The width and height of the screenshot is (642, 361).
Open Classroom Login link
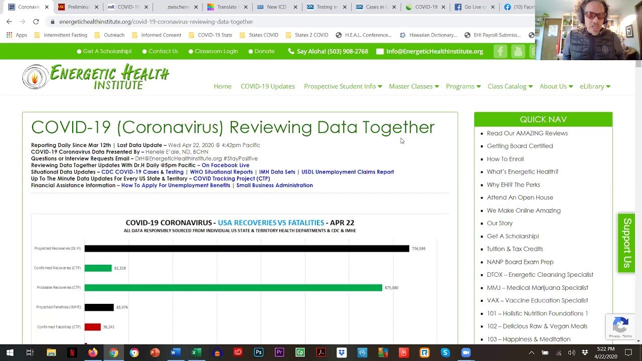pos(213,51)
